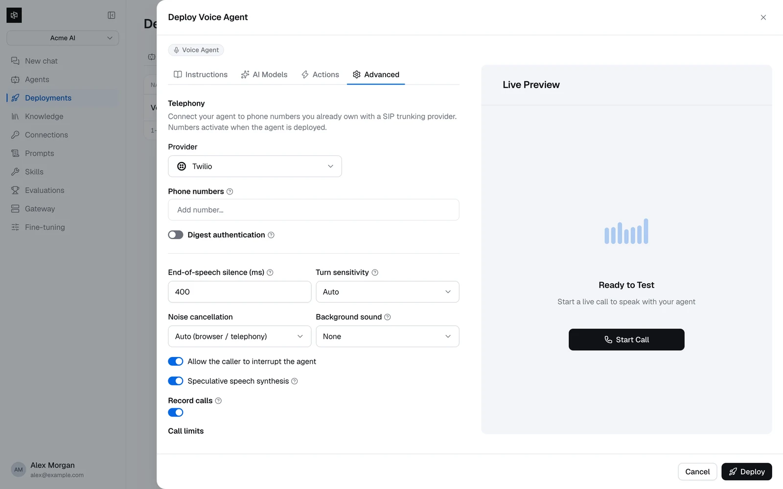This screenshot has width=783, height=489.
Task: Turn off Speculative speech synthesis toggle
Action: pos(176,381)
